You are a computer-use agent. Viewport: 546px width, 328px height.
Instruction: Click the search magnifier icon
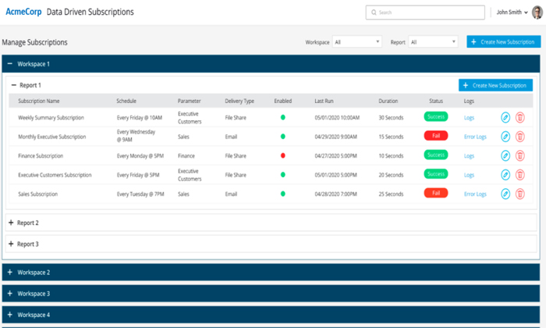click(x=374, y=12)
